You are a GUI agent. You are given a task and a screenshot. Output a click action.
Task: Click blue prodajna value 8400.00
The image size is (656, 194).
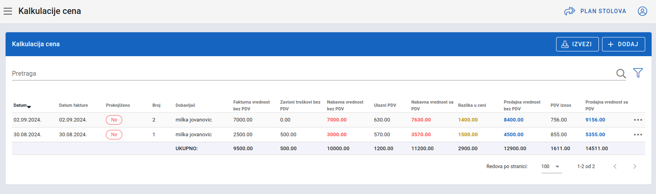tap(513, 120)
